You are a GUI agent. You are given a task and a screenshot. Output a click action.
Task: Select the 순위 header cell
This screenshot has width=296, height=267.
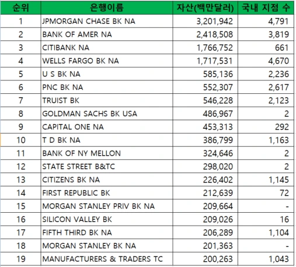(x=20, y=8)
